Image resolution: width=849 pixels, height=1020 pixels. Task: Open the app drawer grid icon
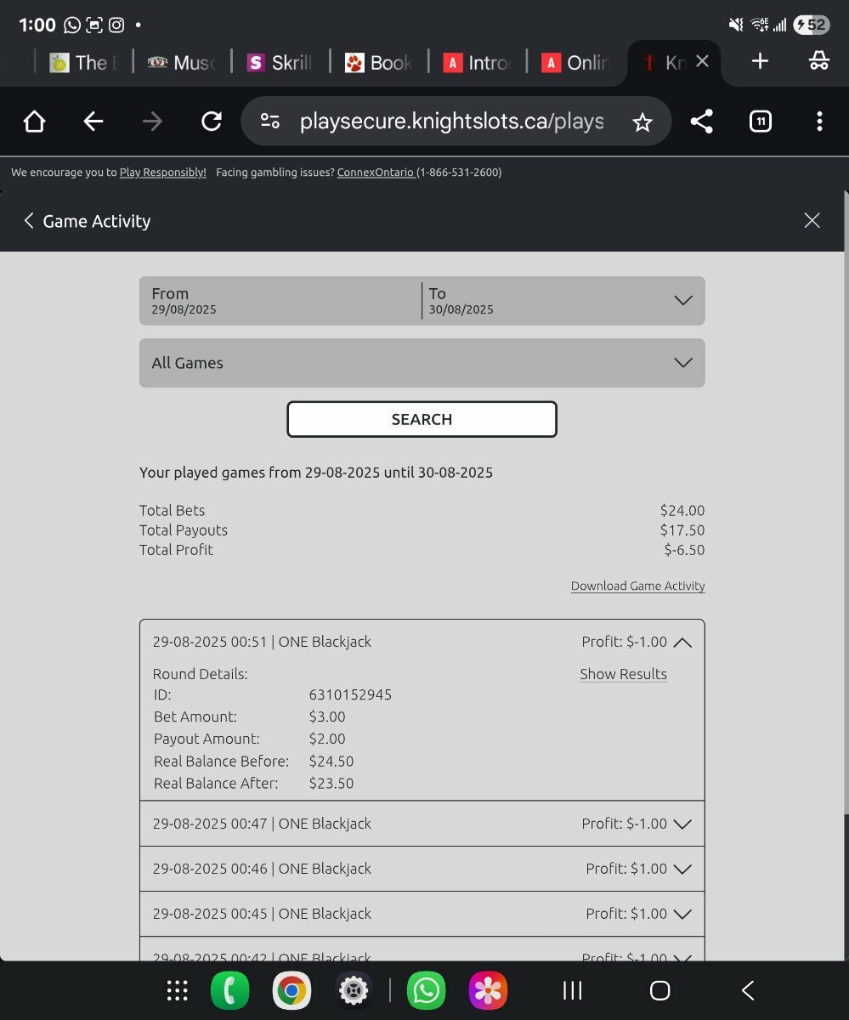click(x=178, y=990)
